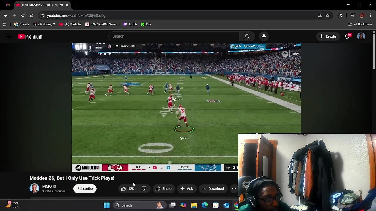This screenshot has width=376, height=211.
Task: Click the video title text 'Madden 26, But I Only Use Trick Plays!'
Action: (72, 178)
